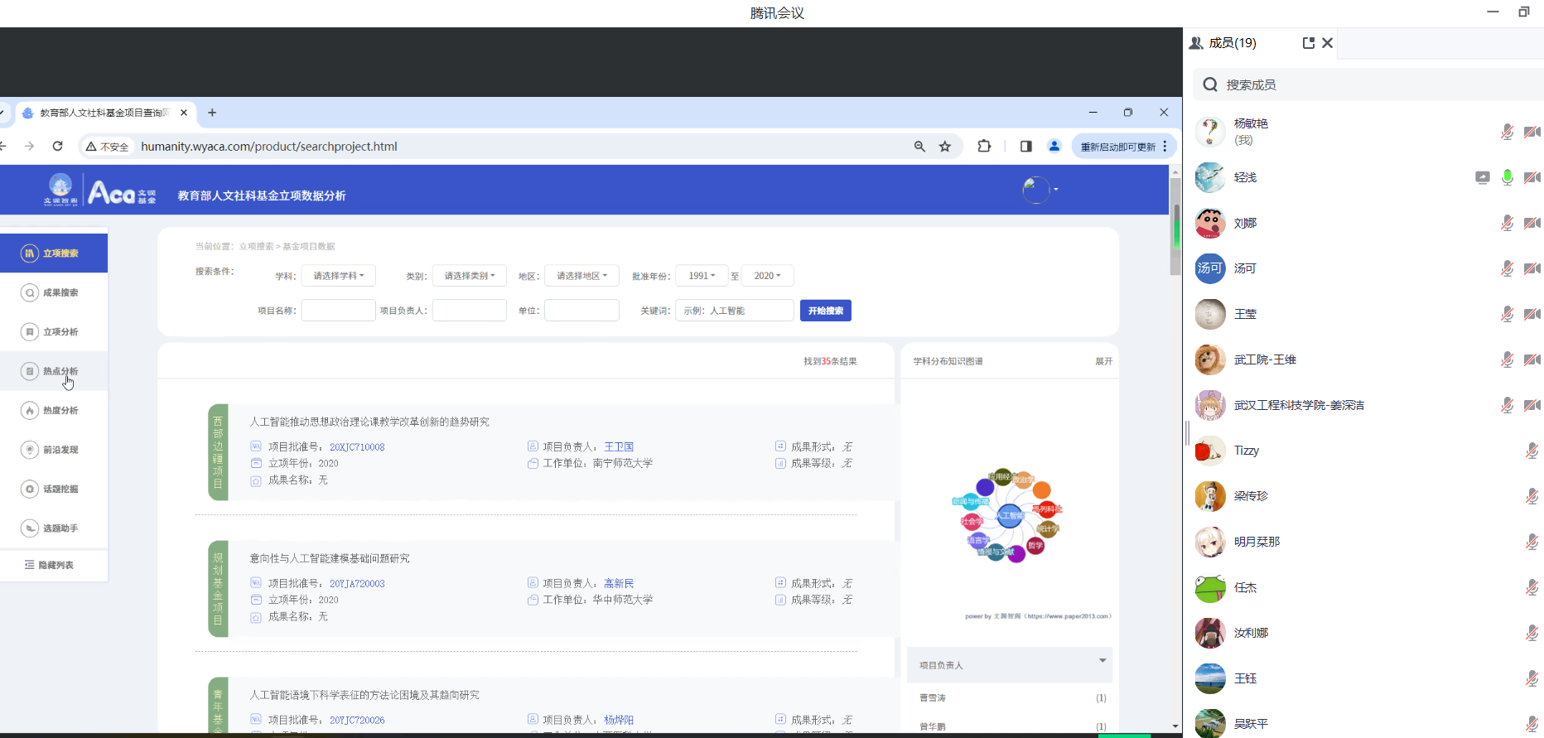Click the browser profile avatar icon
Screen dimensions: 1544x738
coord(1054,147)
